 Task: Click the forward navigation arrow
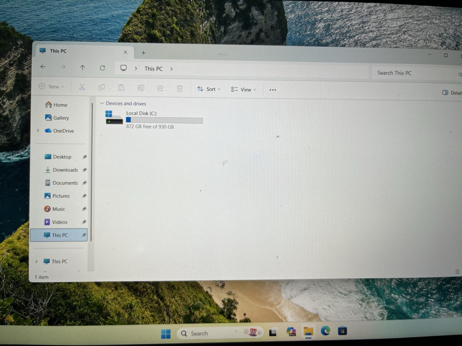(x=63, y=67)
